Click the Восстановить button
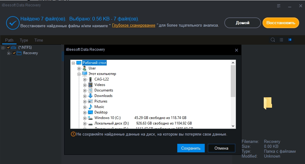Image resolution: width=305 pixels, height=164 pixels. 281,23
